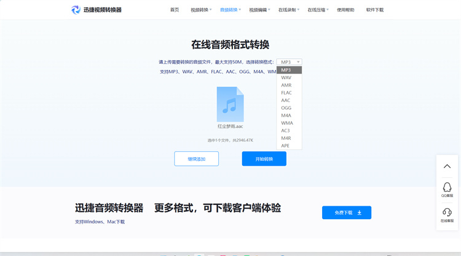461x256 pixels.
Task: Open 使用帮助 page
Action: coord(345,10)
